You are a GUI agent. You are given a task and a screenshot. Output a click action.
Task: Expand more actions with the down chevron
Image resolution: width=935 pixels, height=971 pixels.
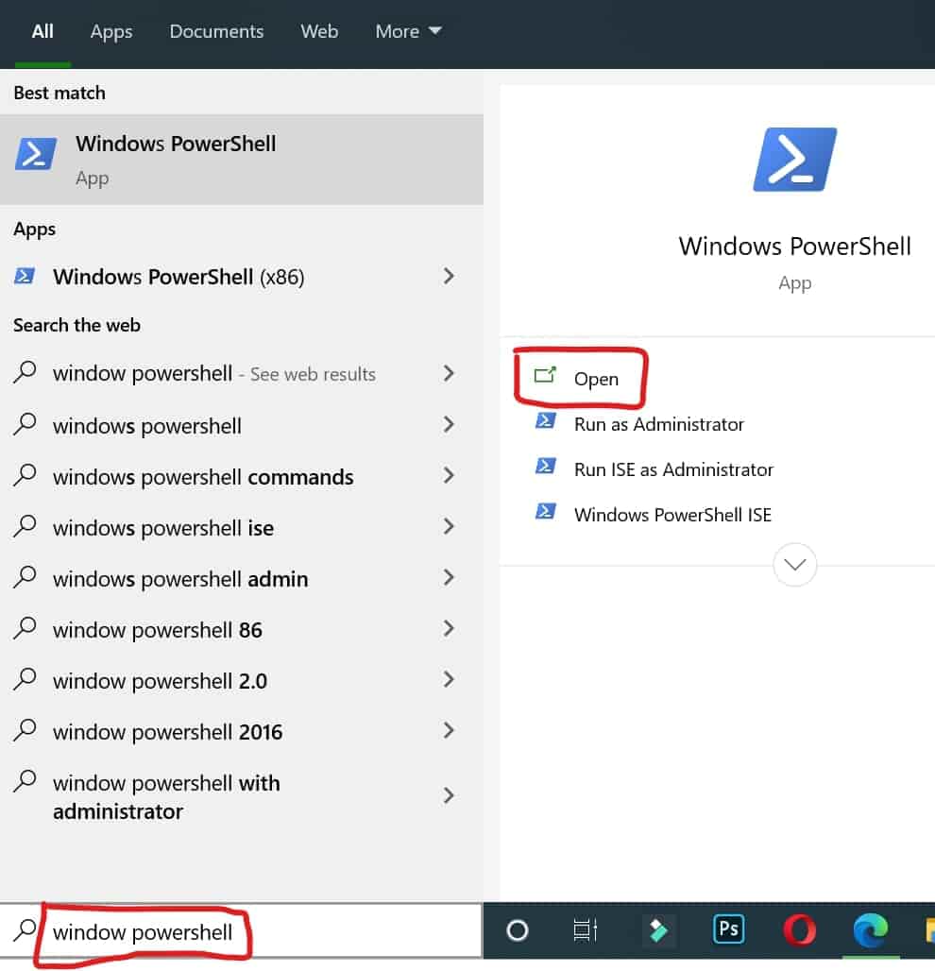pos(795,564)
